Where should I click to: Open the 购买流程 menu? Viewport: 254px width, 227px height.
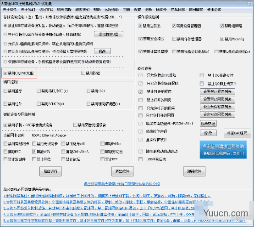[x=64, y=9]
